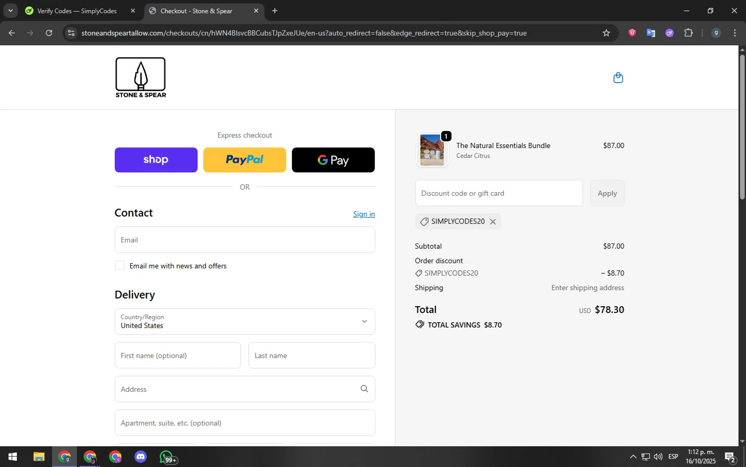
Task: Open a new browser tab
Action: point(275,10)
